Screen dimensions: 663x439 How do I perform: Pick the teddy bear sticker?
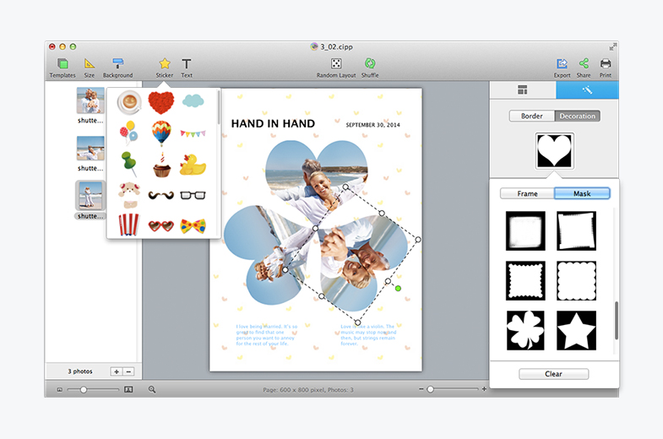point(129,195)
